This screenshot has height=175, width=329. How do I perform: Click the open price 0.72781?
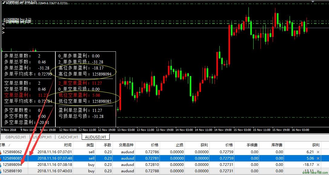pyautogui.click(x=152, y=158)
